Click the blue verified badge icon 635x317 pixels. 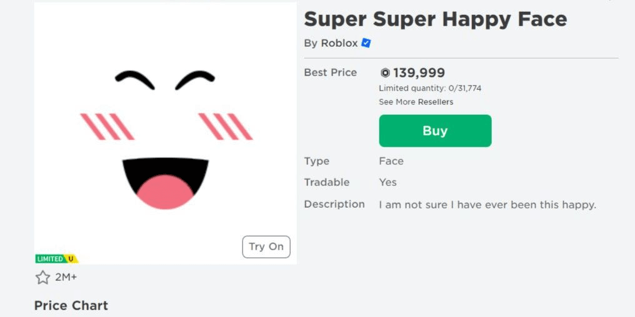tap(366, 43)
